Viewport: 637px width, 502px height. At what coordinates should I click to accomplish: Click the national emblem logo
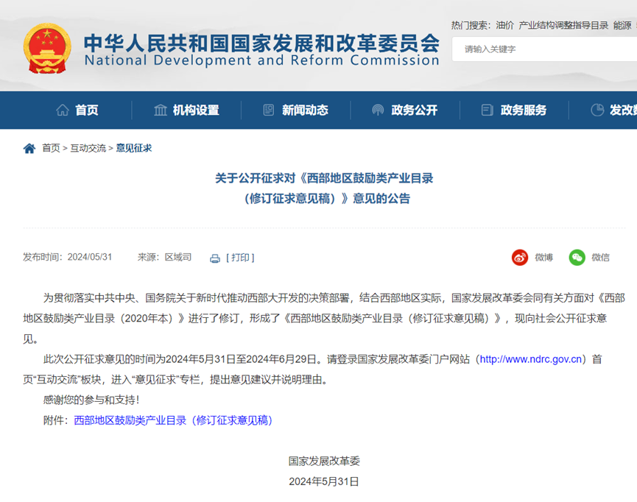[48, 48]
